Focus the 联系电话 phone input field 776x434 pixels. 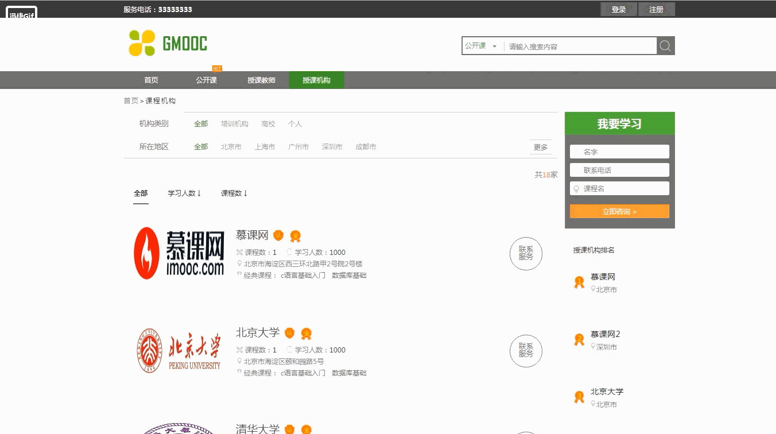click(x=619, y=170)
